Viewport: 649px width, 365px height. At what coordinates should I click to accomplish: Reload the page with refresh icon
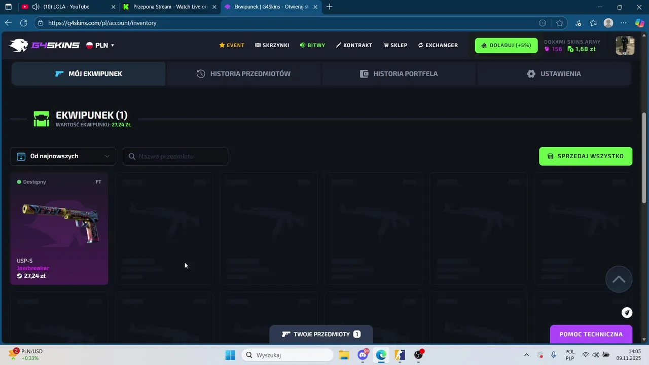tap(23, 23)
